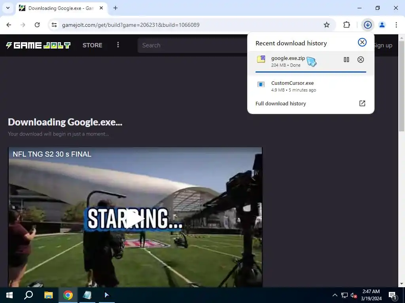
Task: Click the NFL TNG S2 30 s FINAL title
Action: (x=52, y=154)
